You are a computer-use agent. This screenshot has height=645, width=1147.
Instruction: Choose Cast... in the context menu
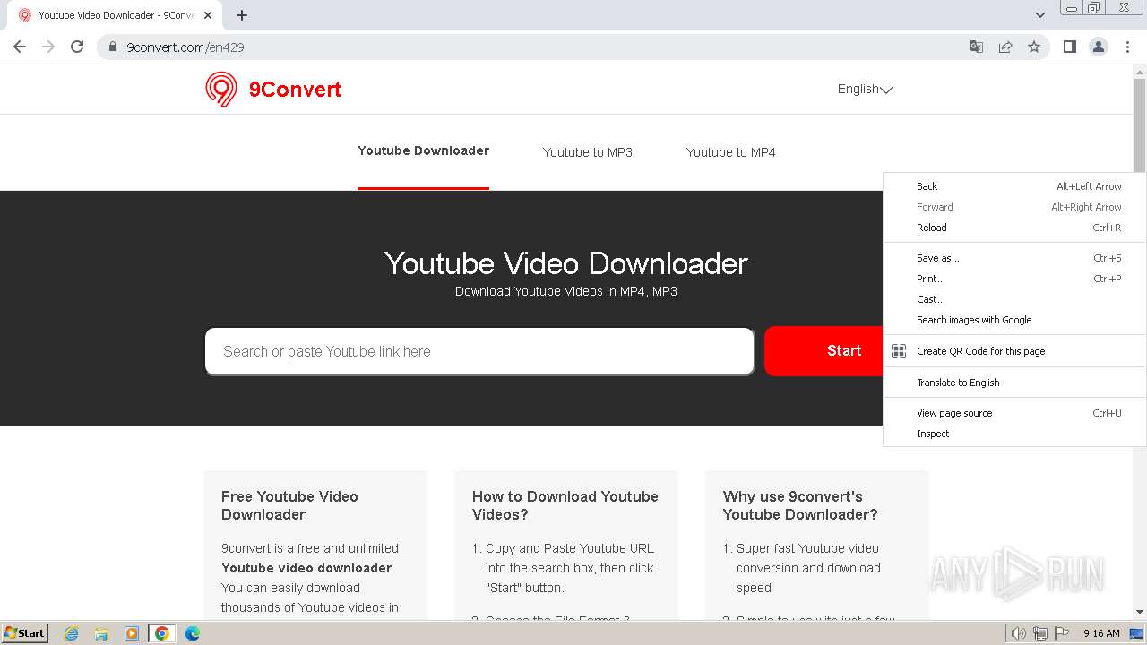(x=1014, y=299)
